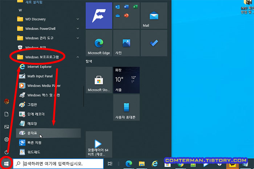Launch 빠른 지원 quick assist
This screenshot has height=169, width=254.
pos(48,143)
